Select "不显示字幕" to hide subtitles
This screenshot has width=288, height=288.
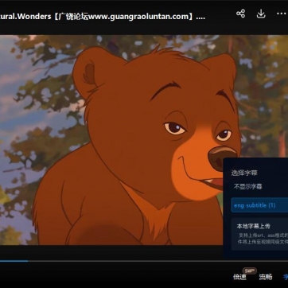248,186
